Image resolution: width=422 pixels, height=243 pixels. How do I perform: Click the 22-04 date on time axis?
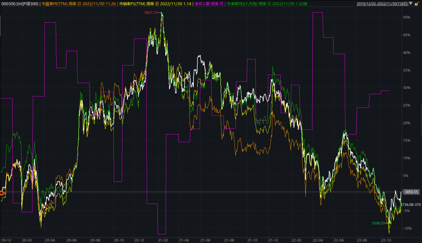point(318,240)
